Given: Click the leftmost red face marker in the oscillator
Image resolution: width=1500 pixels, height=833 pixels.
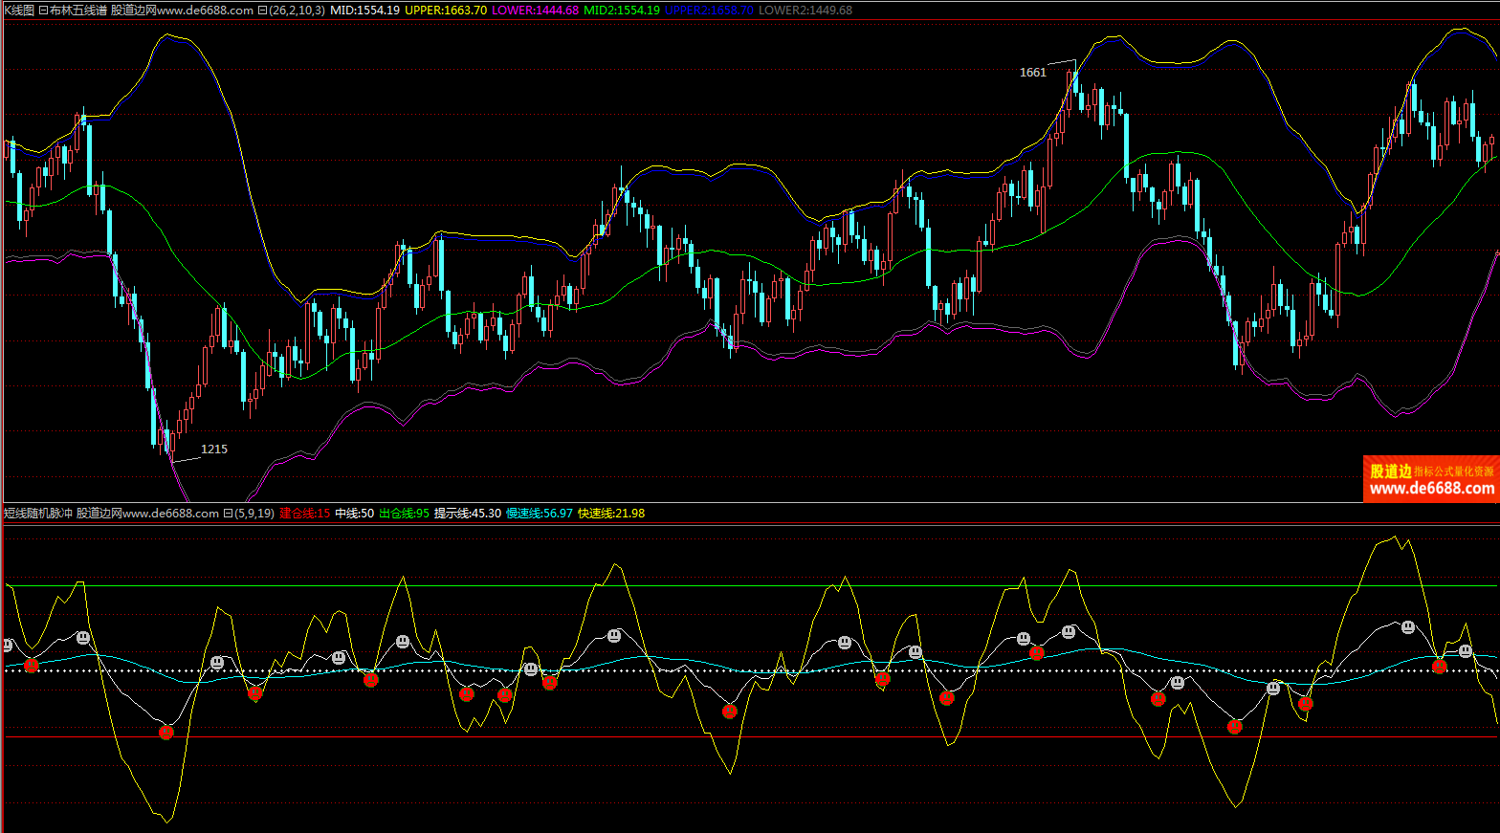Looking at the screenshot, I should 32,666.
